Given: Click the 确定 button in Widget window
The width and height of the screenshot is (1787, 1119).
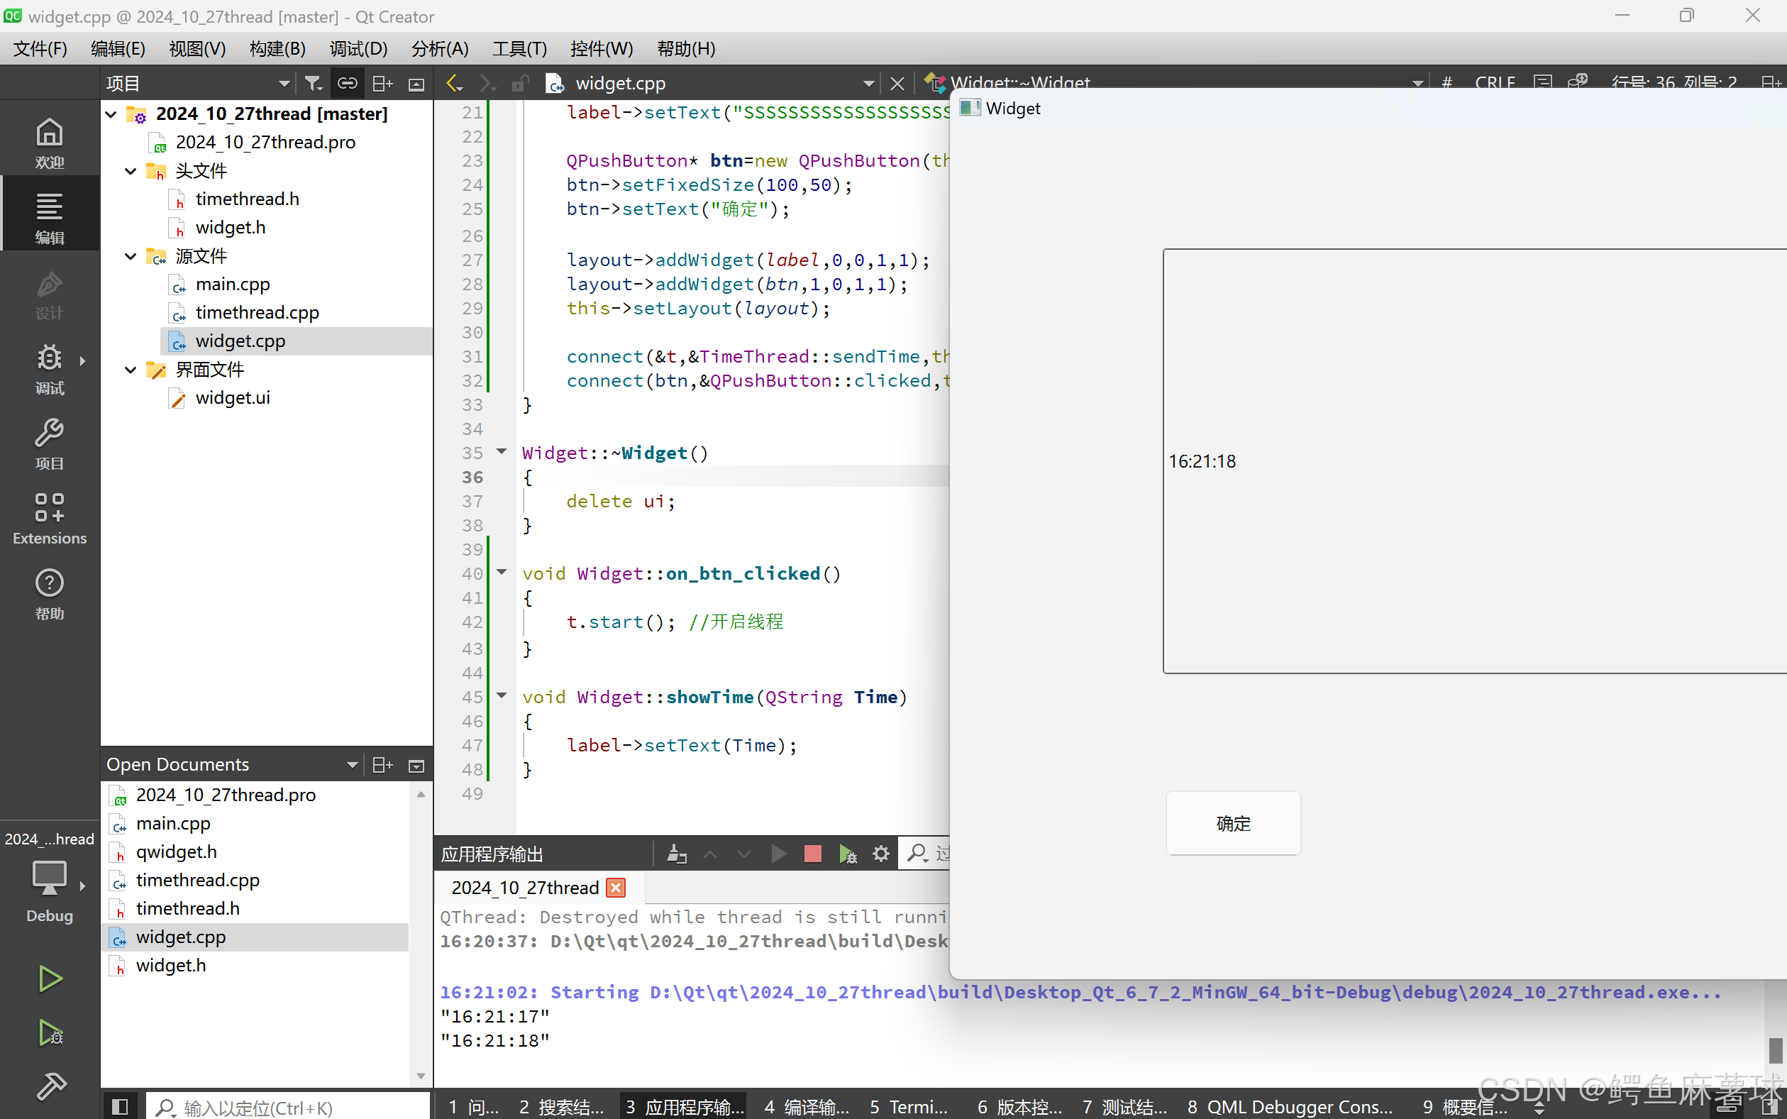Looking at the screenshot, I should (1233, 823).
